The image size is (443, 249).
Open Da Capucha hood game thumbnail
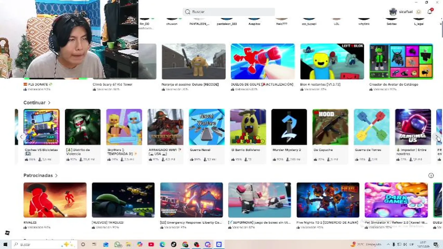click(x=330, y=127)
